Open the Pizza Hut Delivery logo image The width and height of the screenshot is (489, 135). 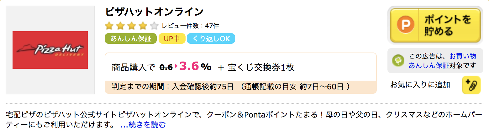[50, 50]
